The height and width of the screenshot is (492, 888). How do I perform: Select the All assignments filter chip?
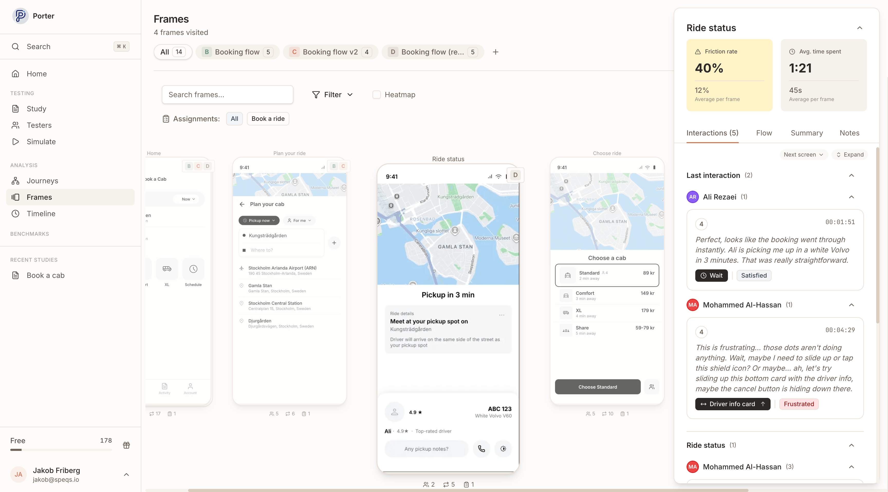coord(234,119)
